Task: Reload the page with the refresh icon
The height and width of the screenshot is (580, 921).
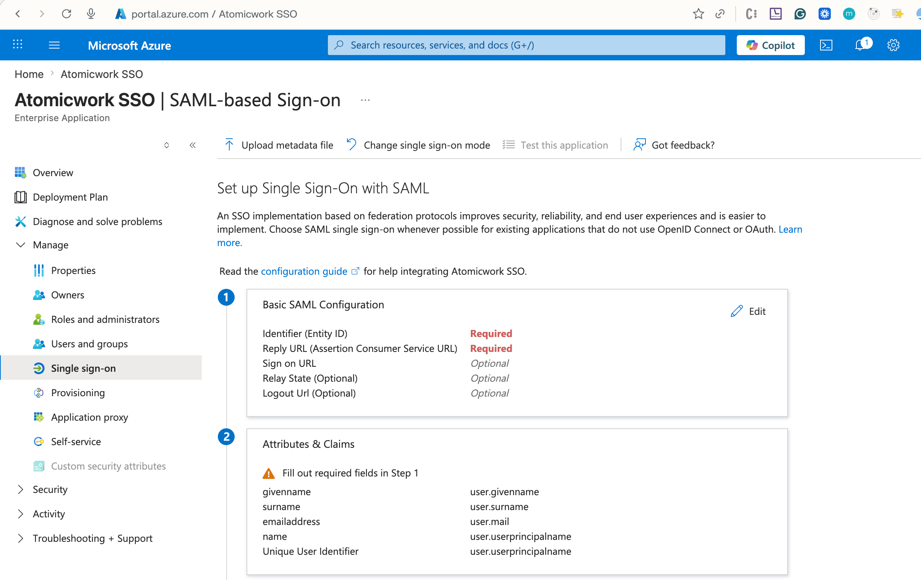Action: [66, 14]
